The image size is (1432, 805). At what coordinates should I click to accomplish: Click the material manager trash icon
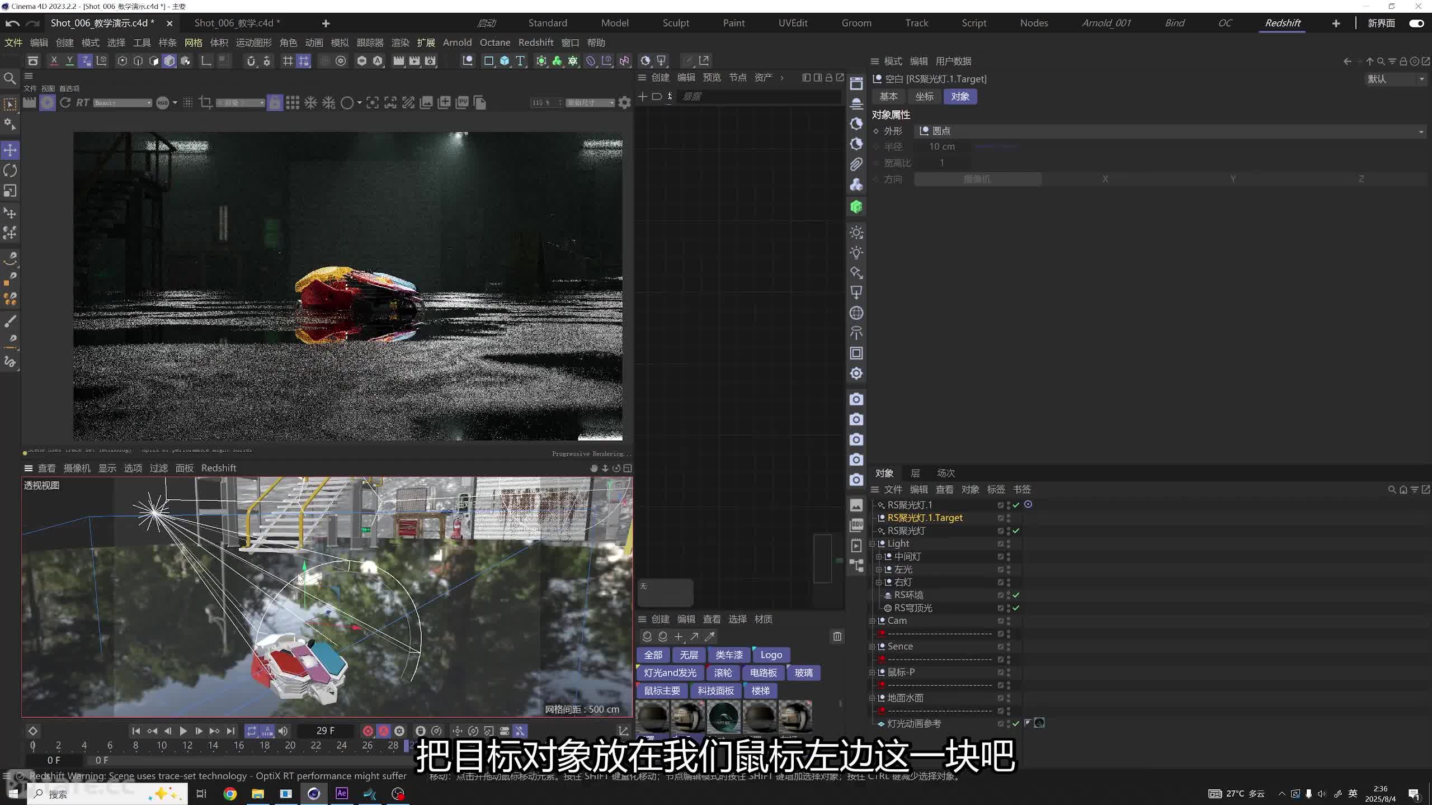(x=837, y=636)
